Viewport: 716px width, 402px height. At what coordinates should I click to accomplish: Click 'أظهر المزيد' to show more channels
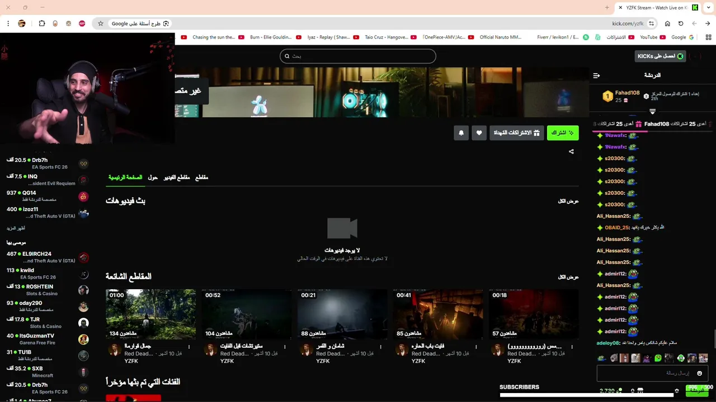[16, 228]
